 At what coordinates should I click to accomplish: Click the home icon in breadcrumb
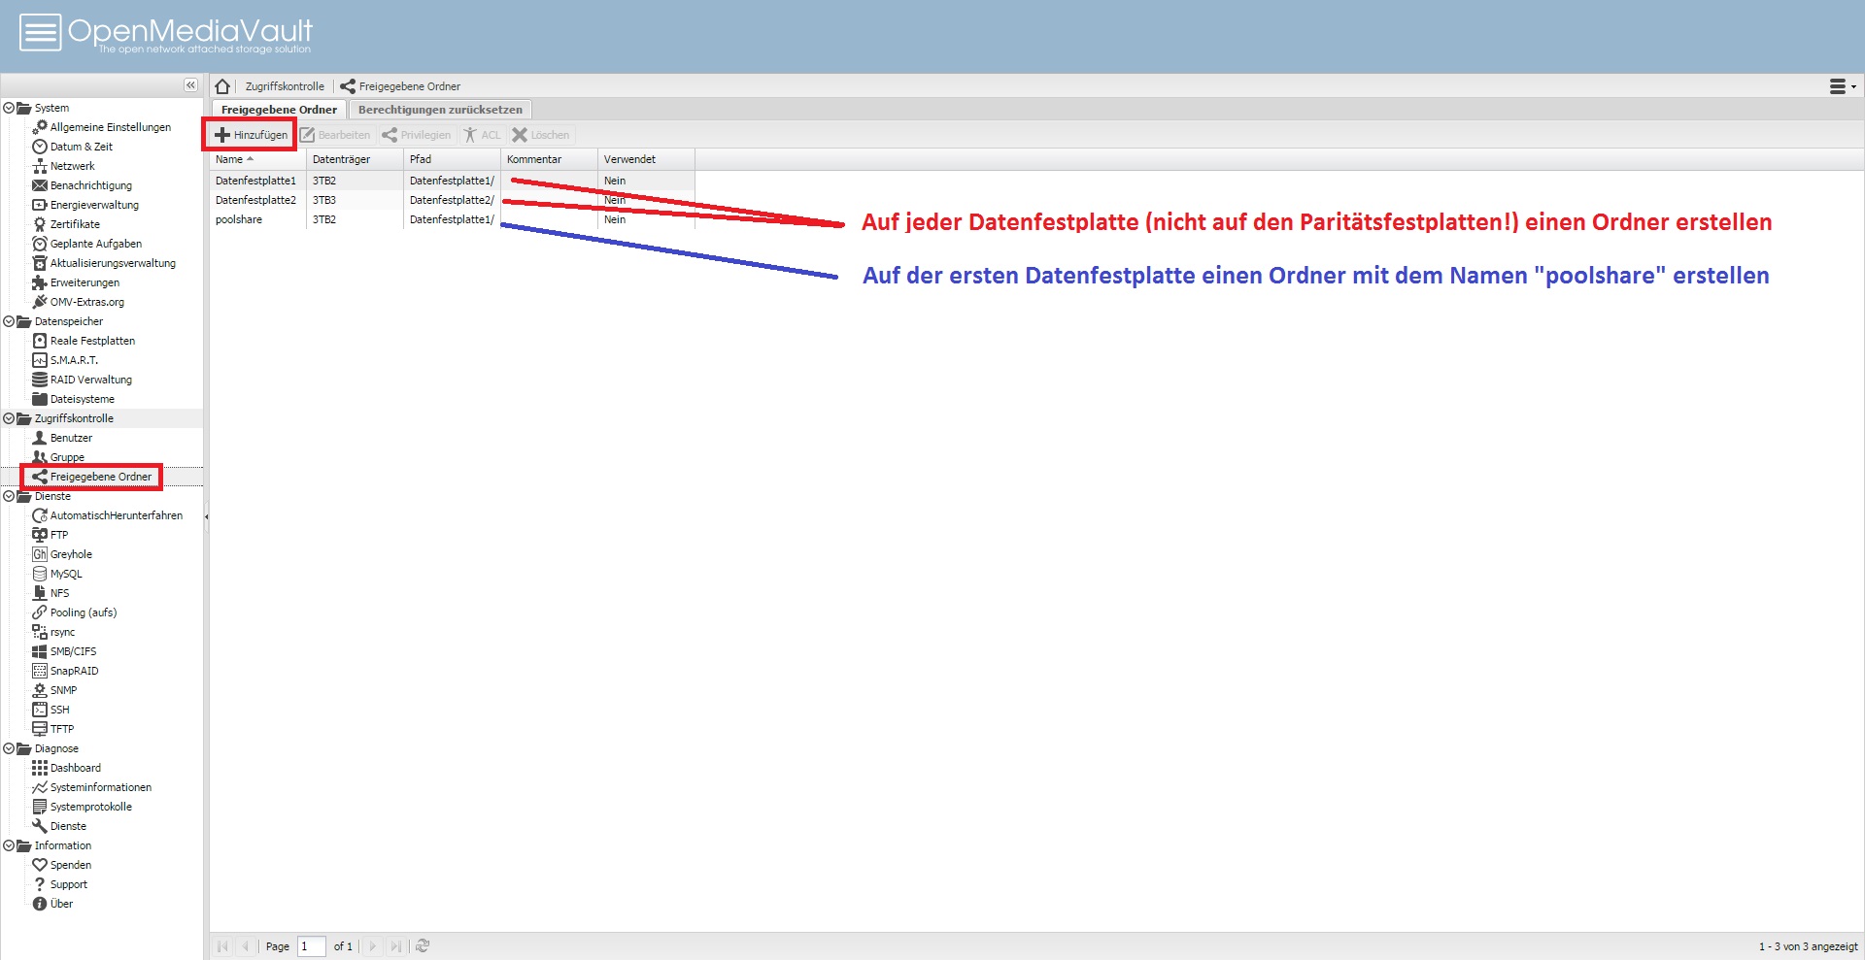[x=222, y=86]
